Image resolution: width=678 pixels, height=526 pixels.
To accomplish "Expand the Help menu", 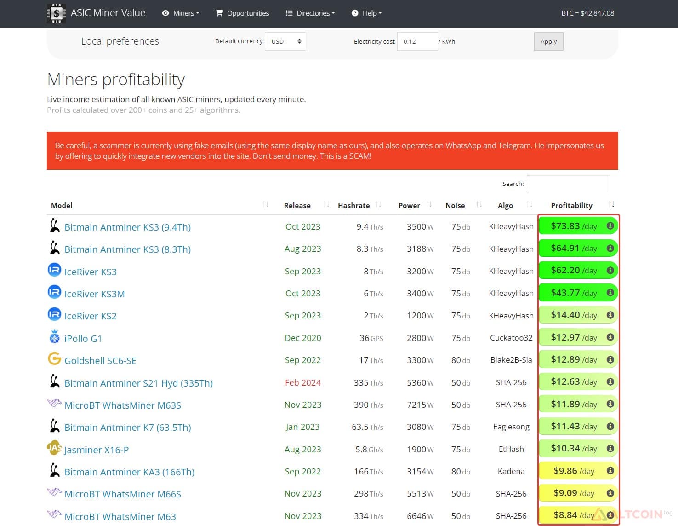I will click(367, 13).
